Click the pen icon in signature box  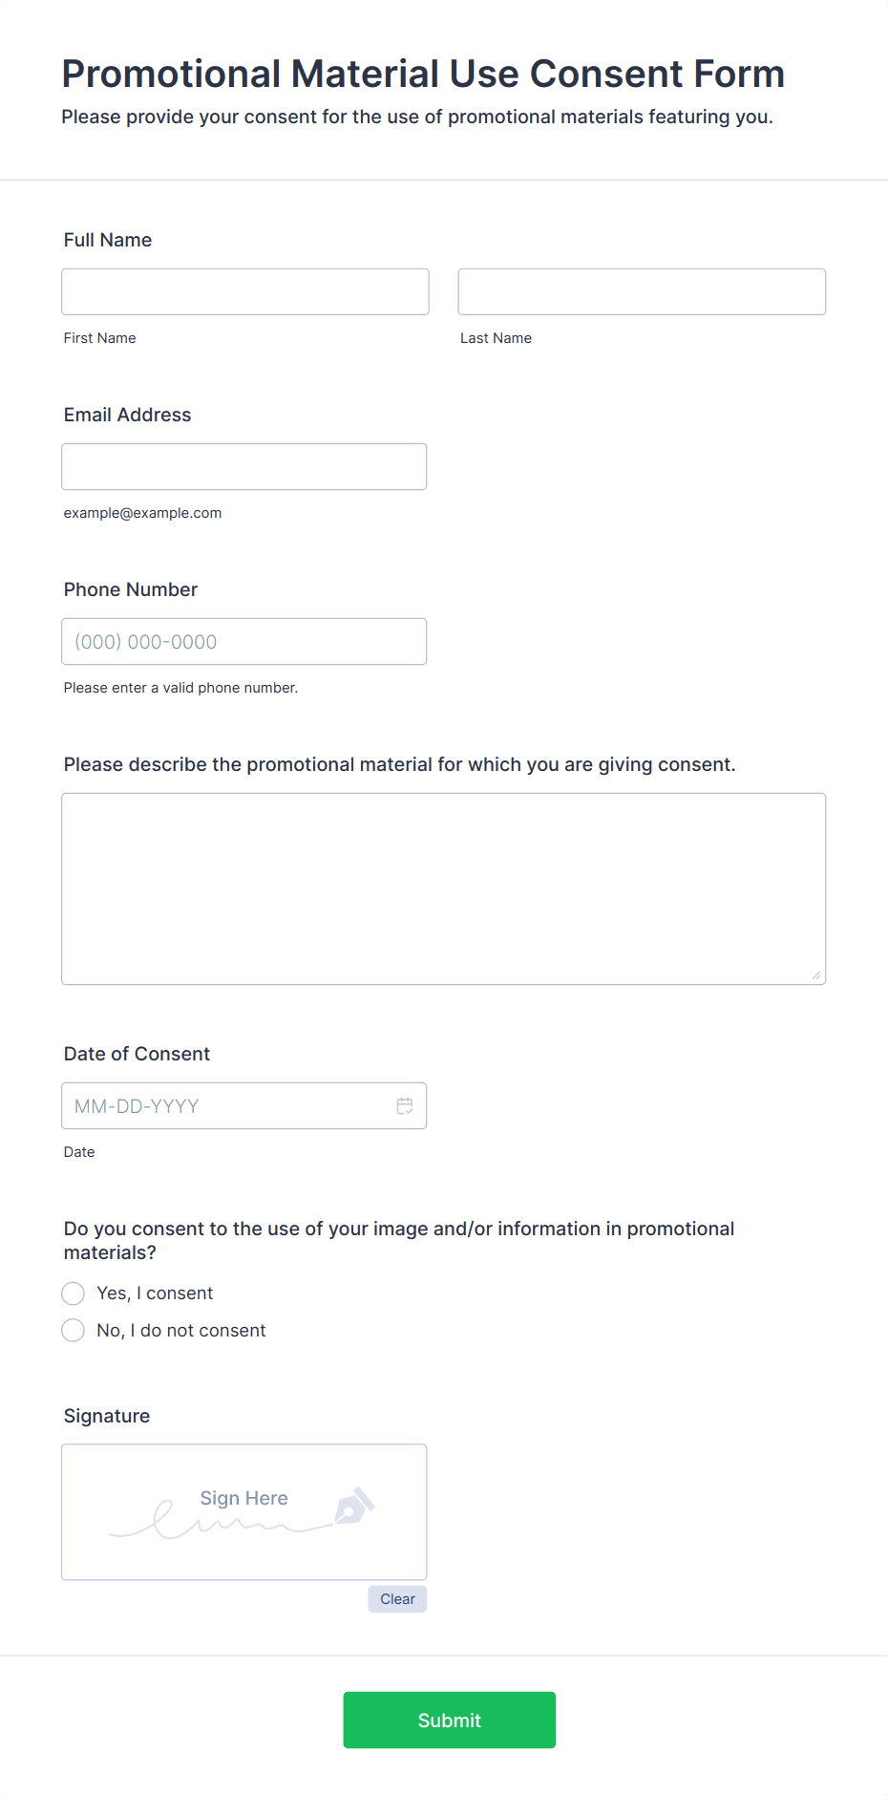point(354,1506)
